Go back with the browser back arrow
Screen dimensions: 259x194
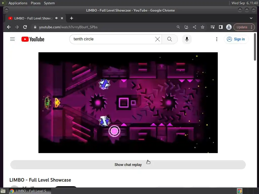(9, 27)
